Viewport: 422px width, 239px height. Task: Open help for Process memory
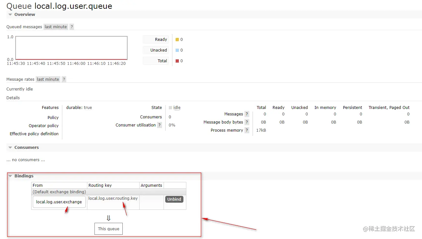tap(247, 130)
